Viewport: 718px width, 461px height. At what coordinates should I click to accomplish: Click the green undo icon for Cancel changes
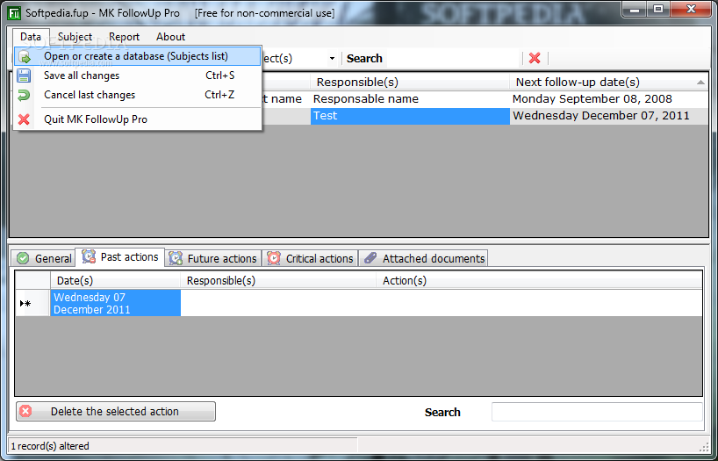(24, 95)
